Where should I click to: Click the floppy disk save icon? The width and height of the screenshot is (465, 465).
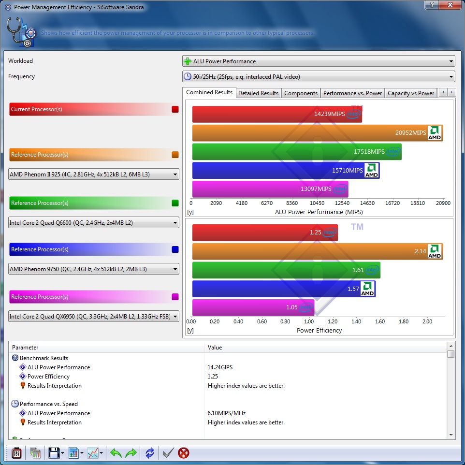[x=54, y=453]
